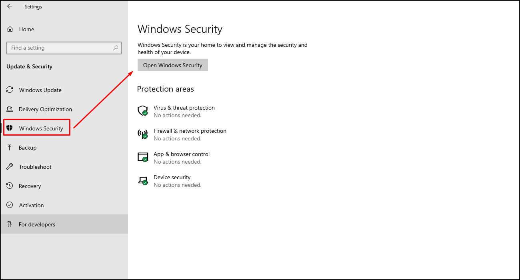Viewport: 520px width, 280px height.
Task: Go to Settings Home
Action: point(64,29)
